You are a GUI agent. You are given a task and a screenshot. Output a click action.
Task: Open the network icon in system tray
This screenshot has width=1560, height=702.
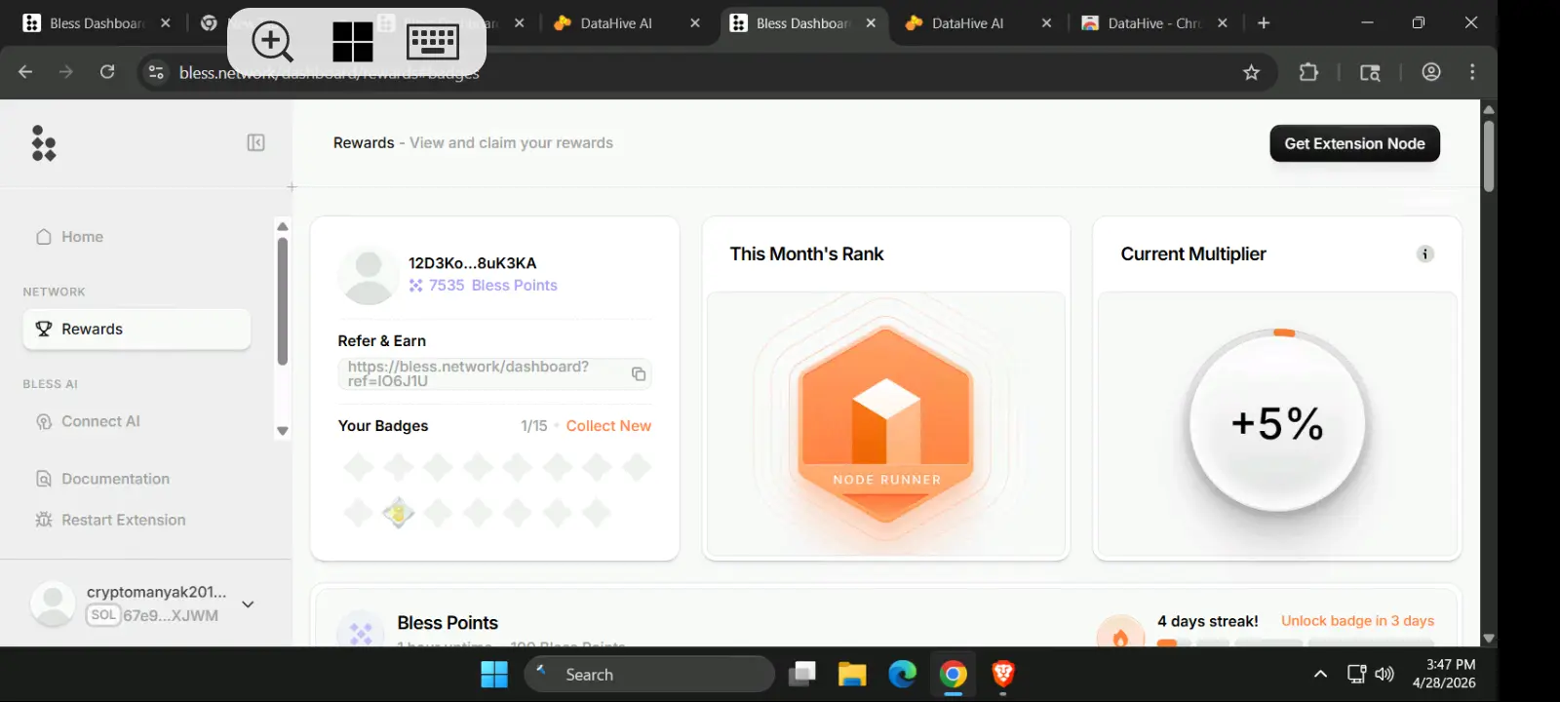(x=1356, y=674)
